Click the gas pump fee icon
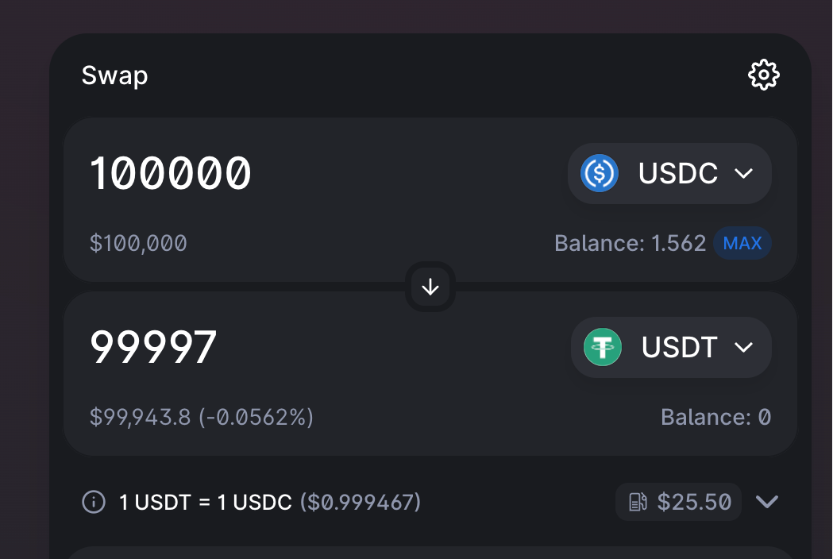The height and width of the screenshot is (559, 833). coord(638,502)
